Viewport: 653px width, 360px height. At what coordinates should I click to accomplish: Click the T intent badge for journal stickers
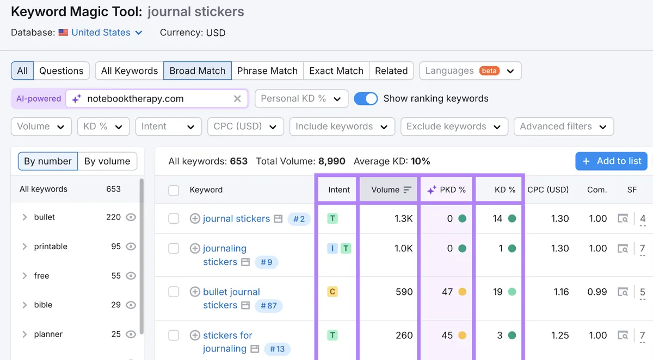coord(332,219)
